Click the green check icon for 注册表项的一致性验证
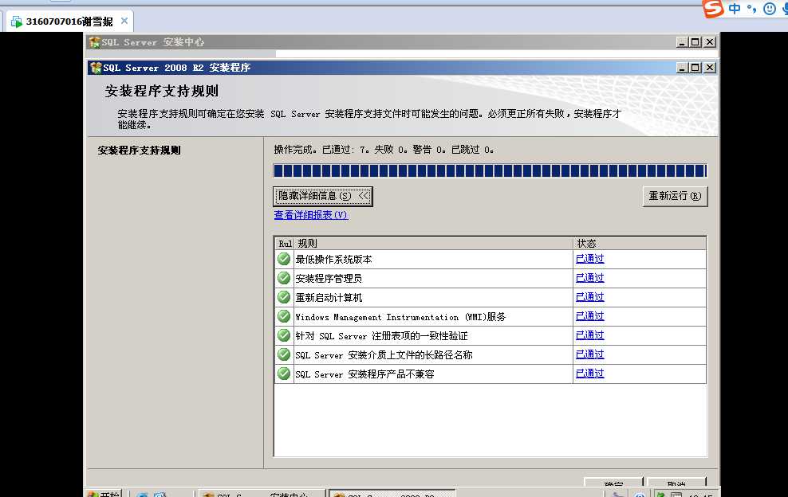 click(x=284, y=335)
